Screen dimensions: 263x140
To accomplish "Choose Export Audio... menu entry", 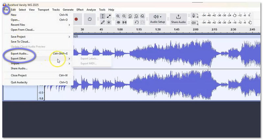I will (x=38, y=53).
